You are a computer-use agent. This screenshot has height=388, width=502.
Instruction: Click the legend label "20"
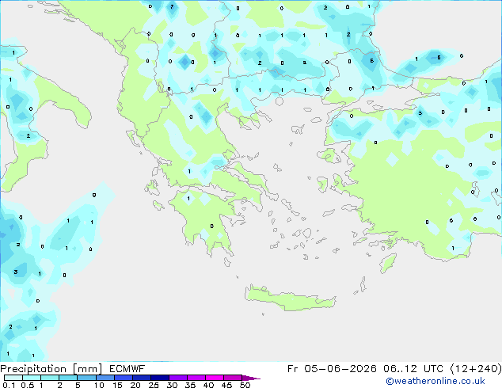click(135, 385)
